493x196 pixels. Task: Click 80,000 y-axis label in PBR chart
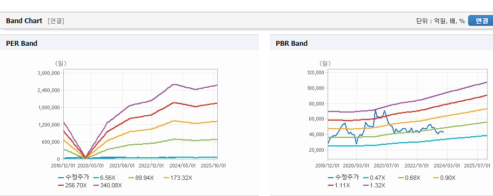[x=317, y=103]
